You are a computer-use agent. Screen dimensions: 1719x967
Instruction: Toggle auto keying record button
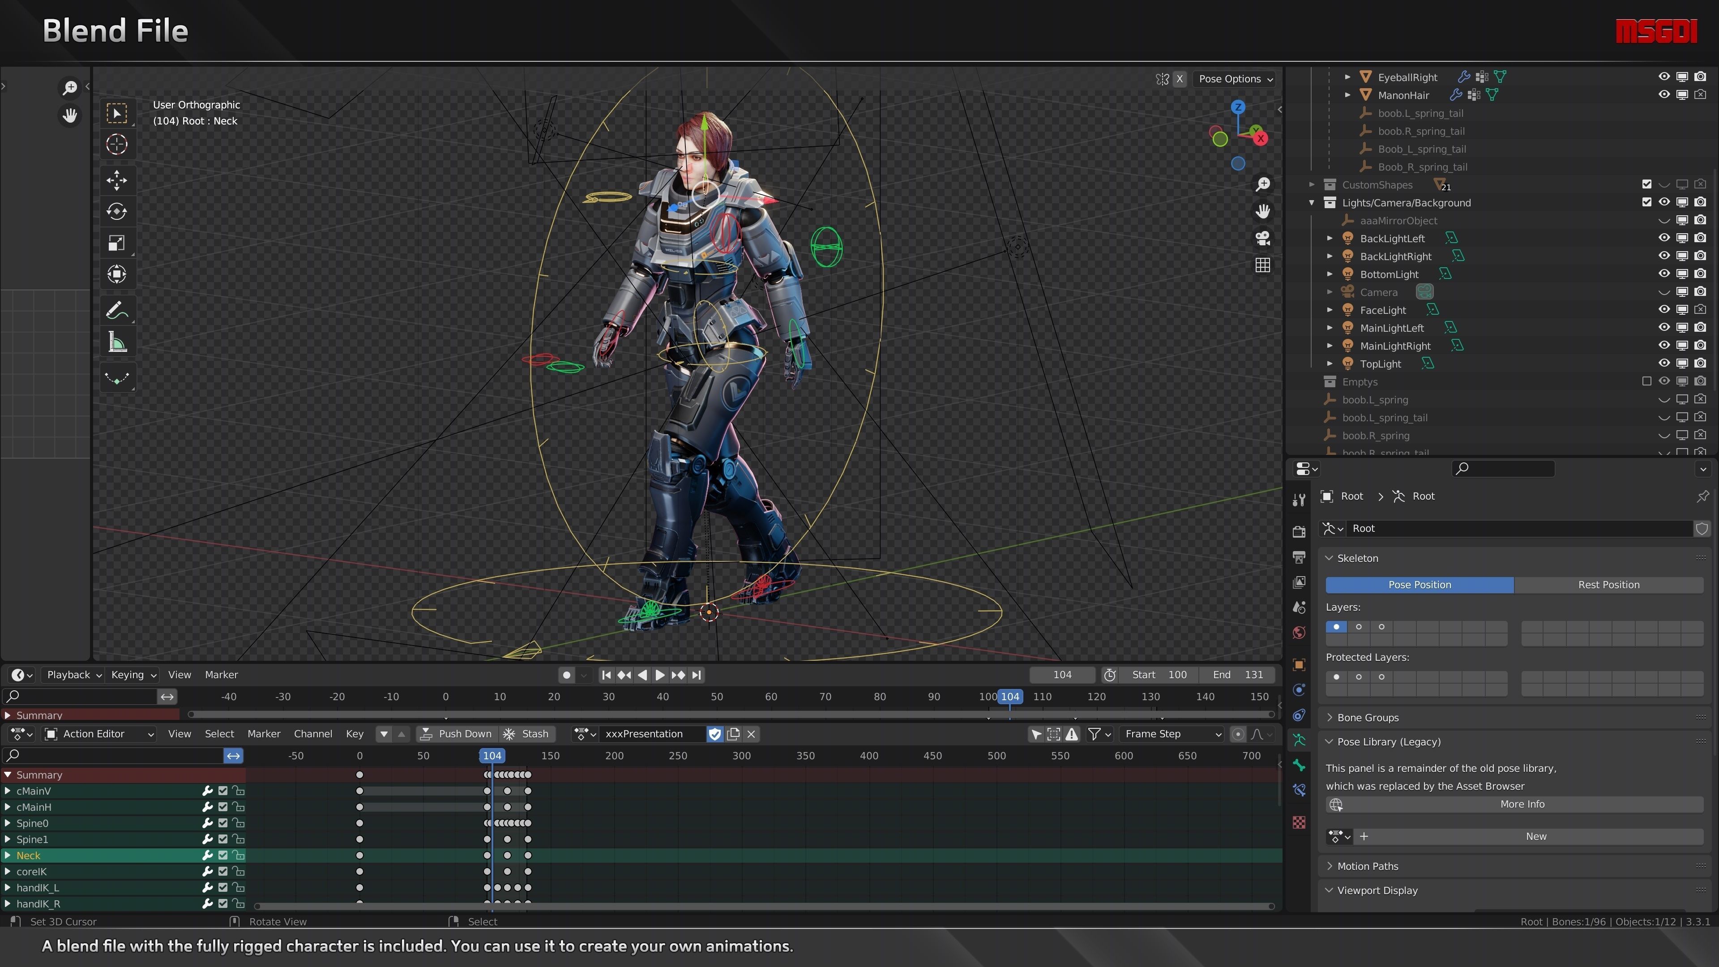(567, 675)
